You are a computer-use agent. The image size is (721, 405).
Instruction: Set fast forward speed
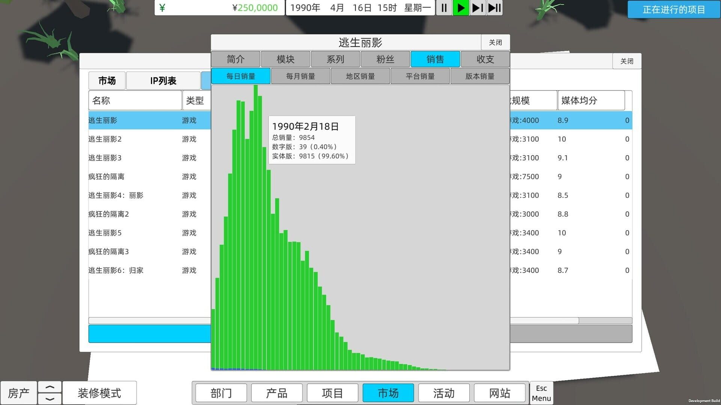478,8
